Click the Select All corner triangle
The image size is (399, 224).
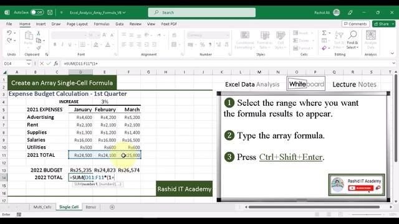point(4,72)
